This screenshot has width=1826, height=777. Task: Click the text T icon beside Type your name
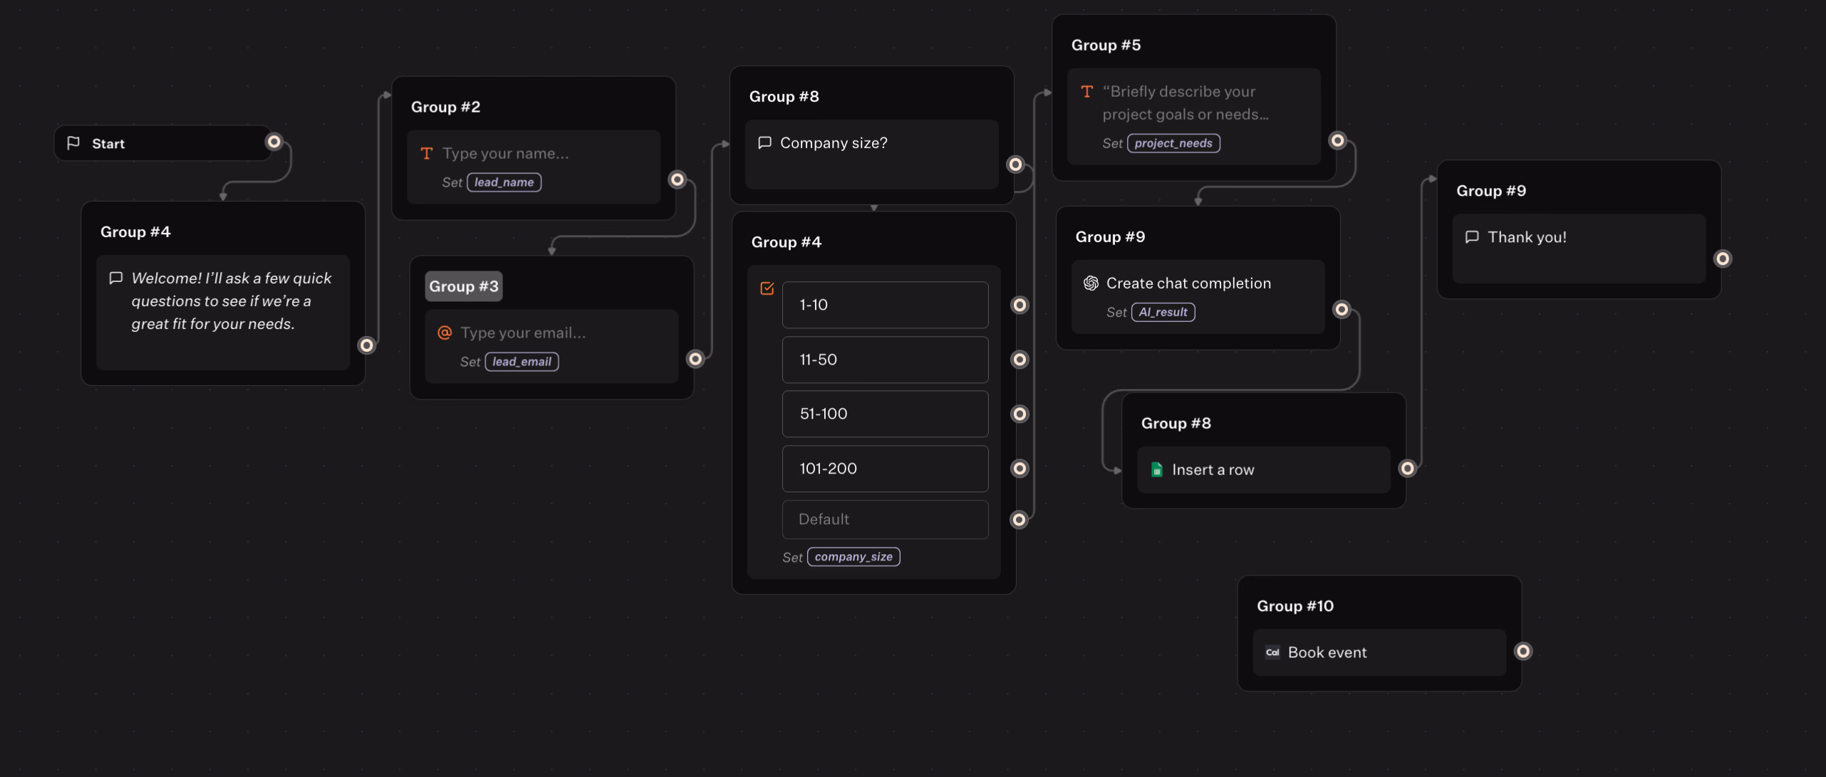427,153
